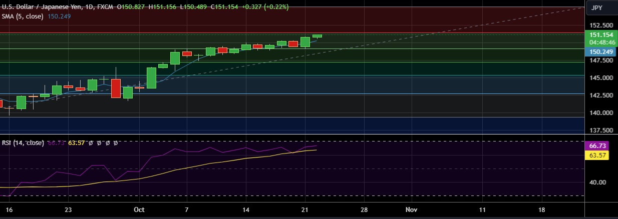Click the 142.500 price scale label

pyautogui.click(x=601, y=95)
